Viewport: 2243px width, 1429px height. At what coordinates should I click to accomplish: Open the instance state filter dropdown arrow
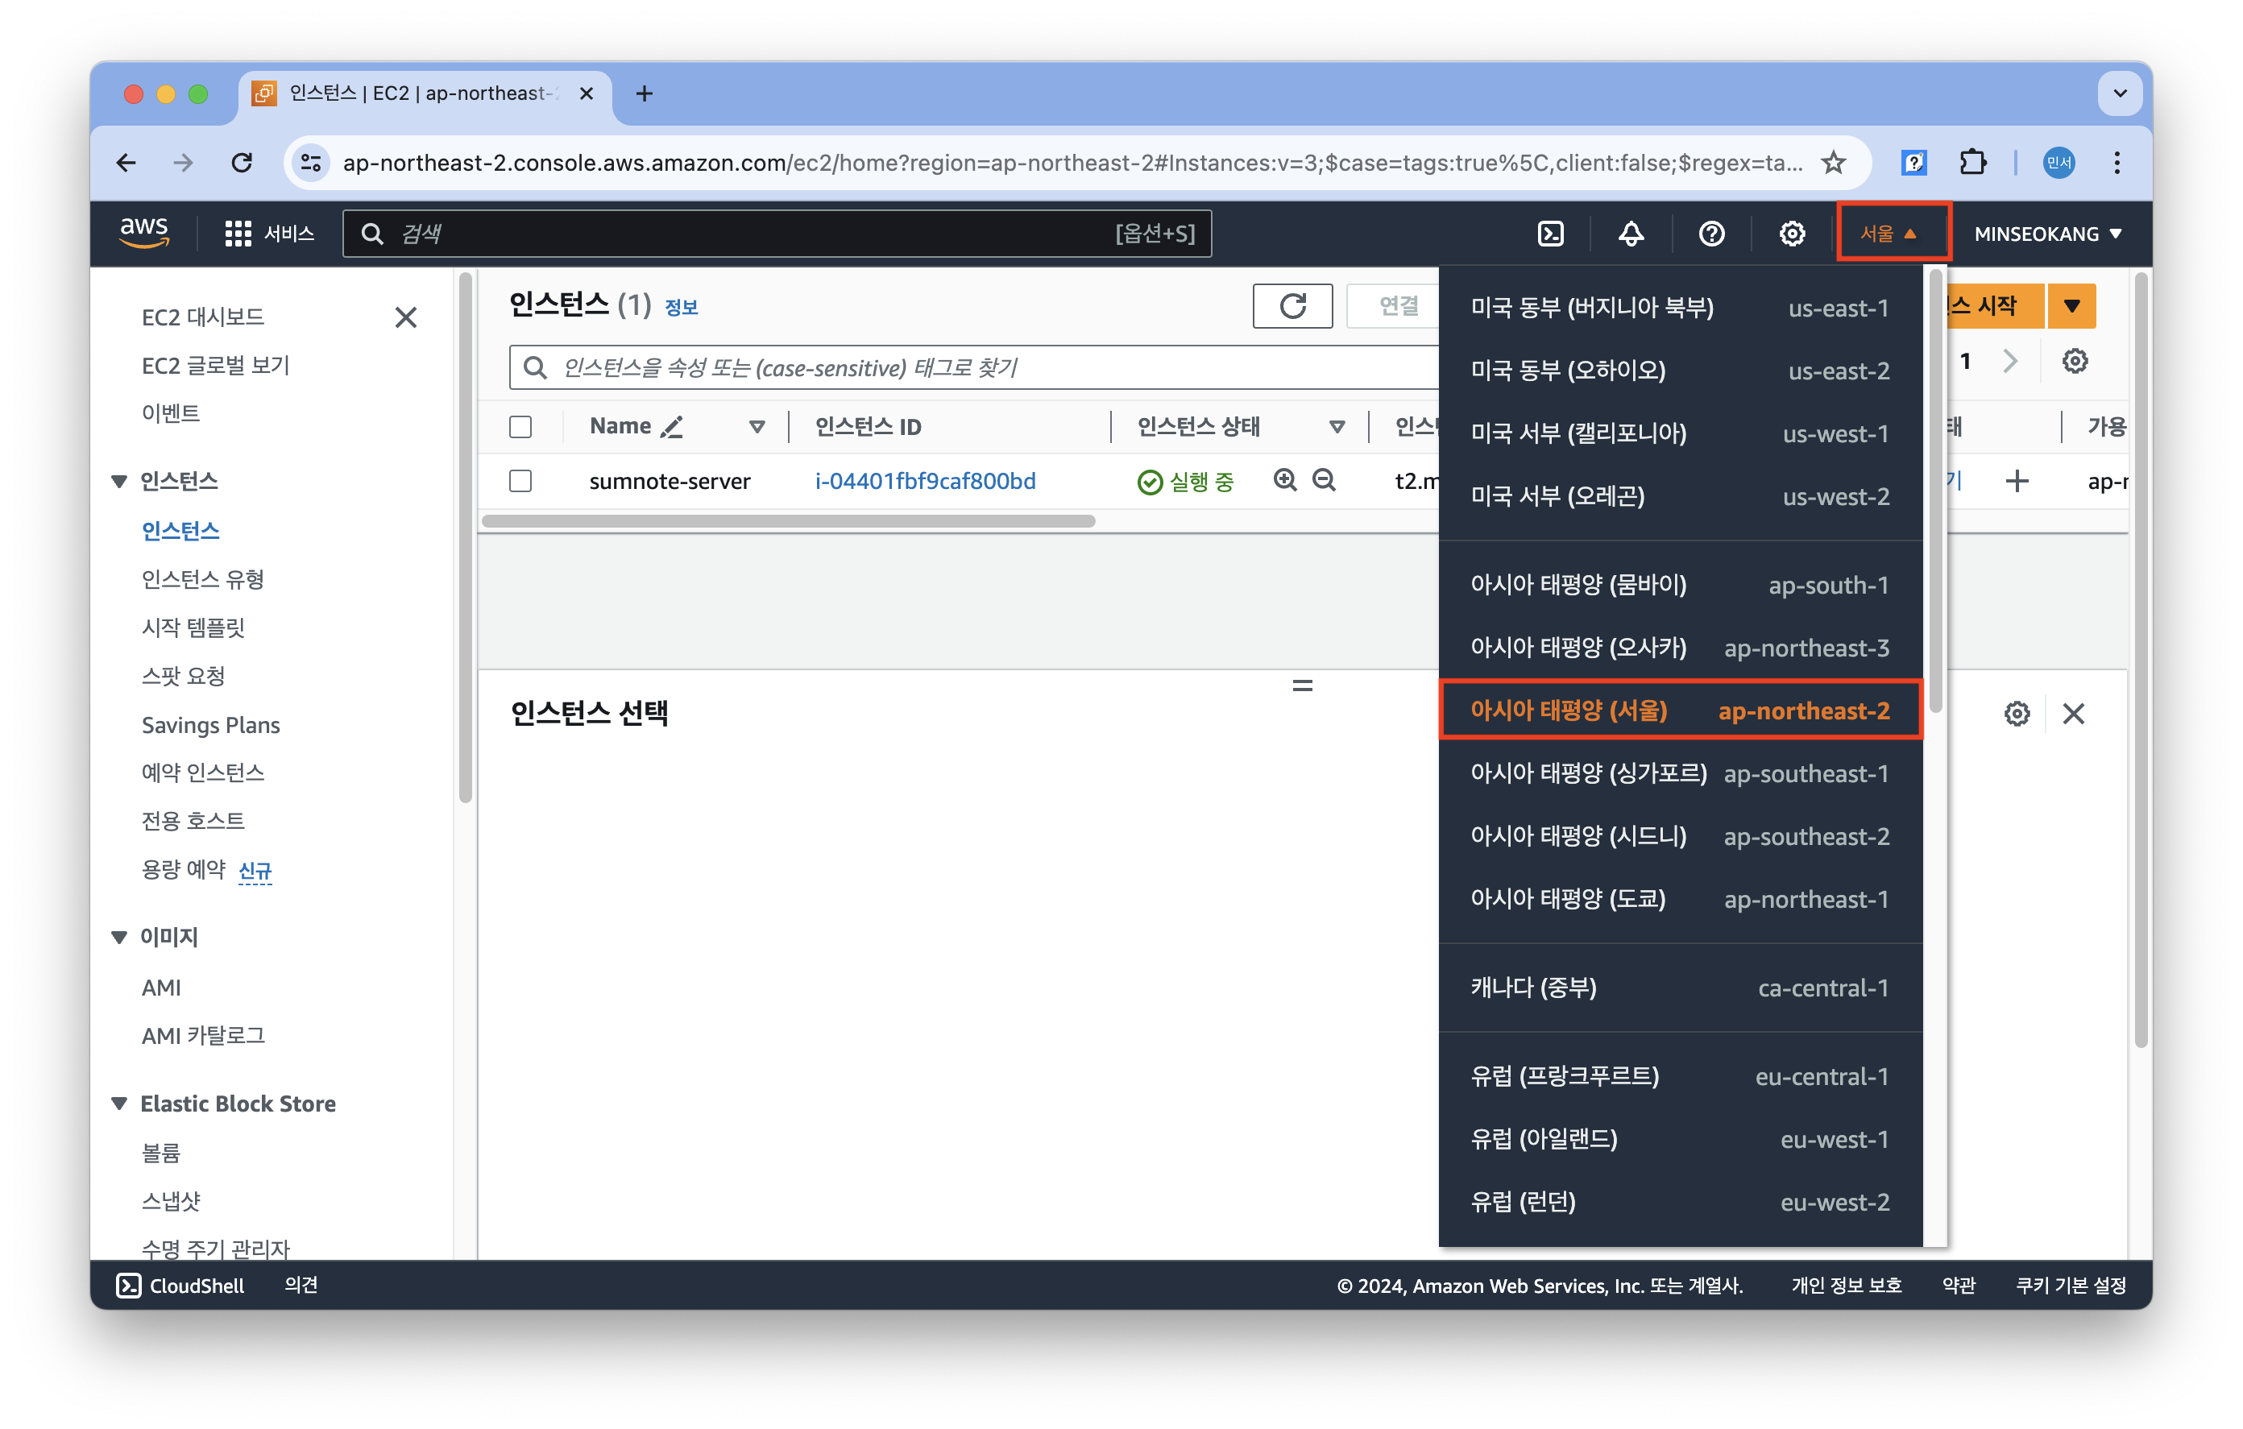coord(1337,427)
